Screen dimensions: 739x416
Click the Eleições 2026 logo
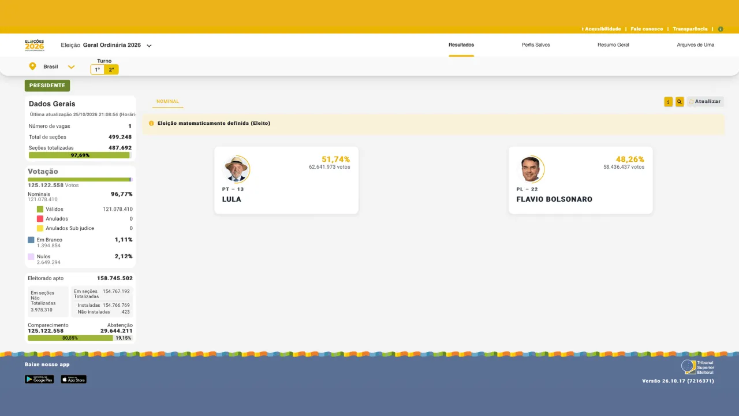tap(34, 45)
